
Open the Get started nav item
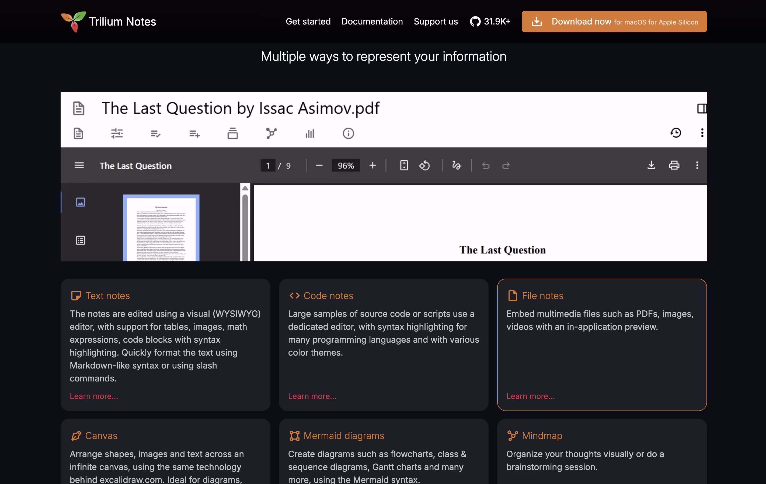click(x=308, y=22)
